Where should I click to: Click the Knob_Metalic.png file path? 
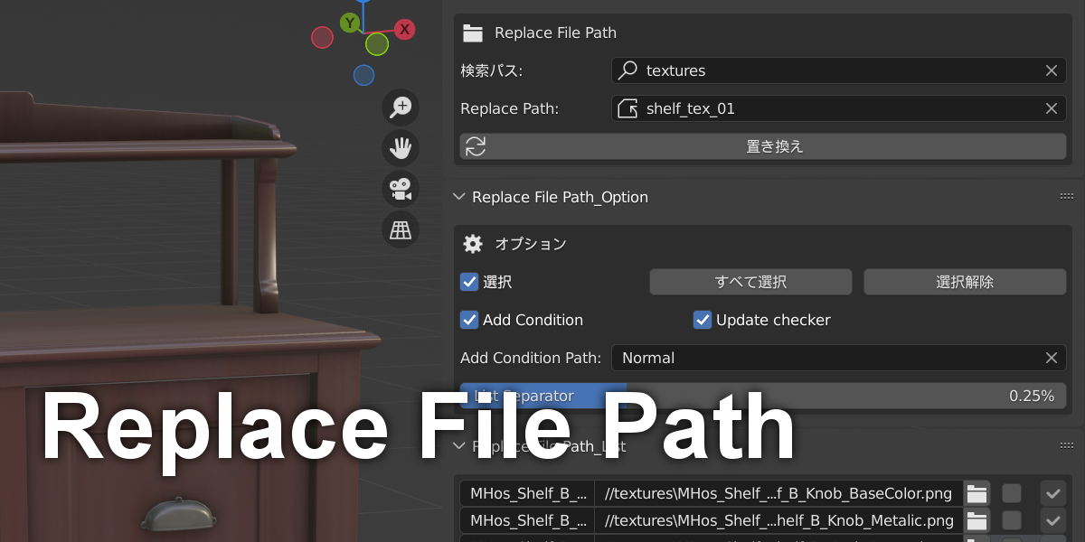coord(778,520)
